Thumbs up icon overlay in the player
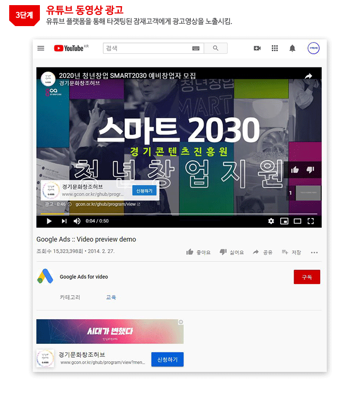Image resolution: width=358 pixels, height=395 pixels. click(x=295, y=170)
